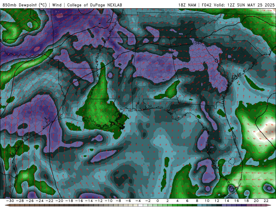Screen dimensions: 276x207
Task: Click the -28 value on the color scale
Action: [x=20, y=201]
